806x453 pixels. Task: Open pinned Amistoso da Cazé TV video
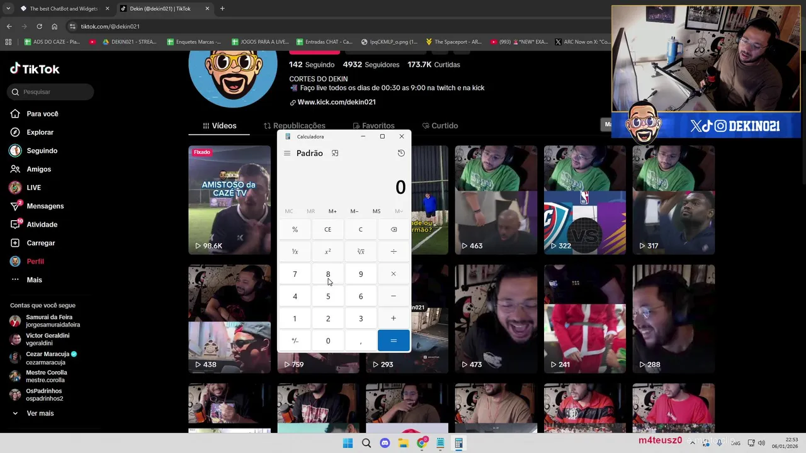click(x=229, y=200)
